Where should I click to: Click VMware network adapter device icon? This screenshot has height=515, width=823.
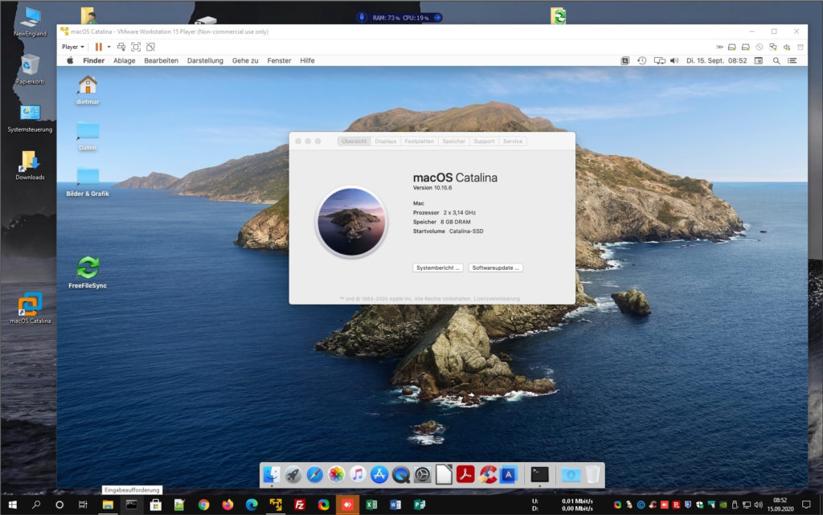click(x=773, y=47)
